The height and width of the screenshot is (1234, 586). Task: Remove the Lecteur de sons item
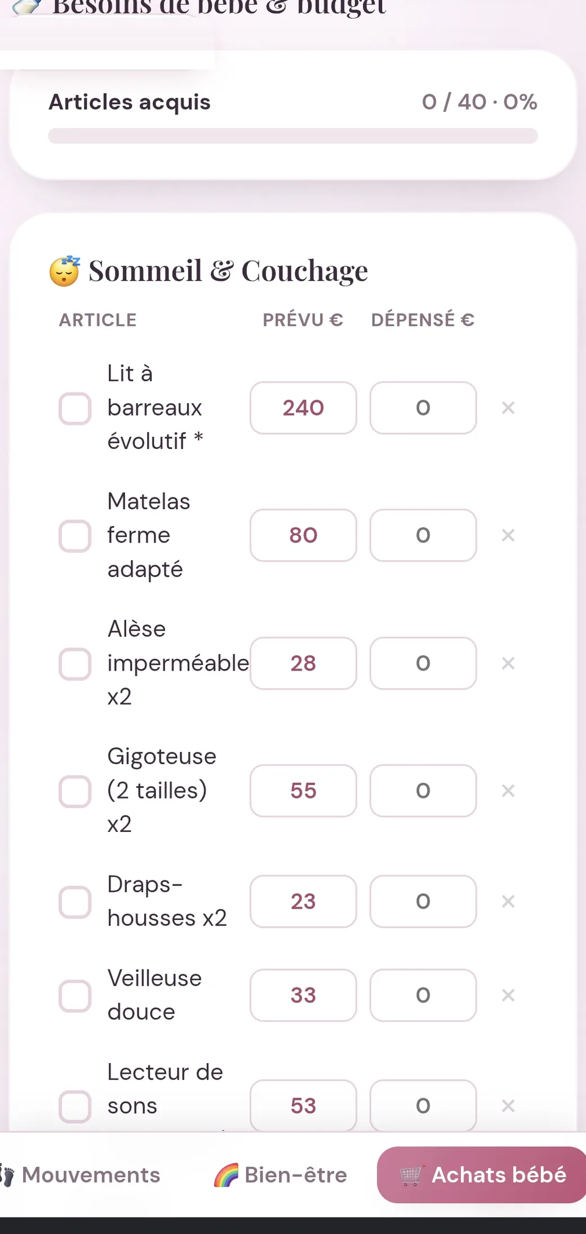[x=508, y=1106]
